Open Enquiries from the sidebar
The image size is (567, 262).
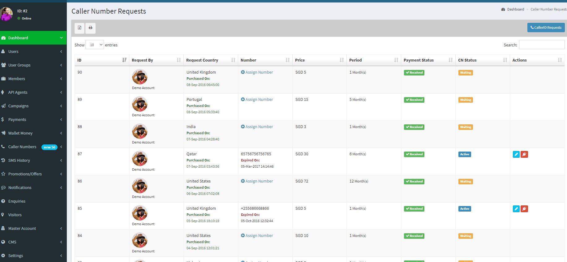17,201
